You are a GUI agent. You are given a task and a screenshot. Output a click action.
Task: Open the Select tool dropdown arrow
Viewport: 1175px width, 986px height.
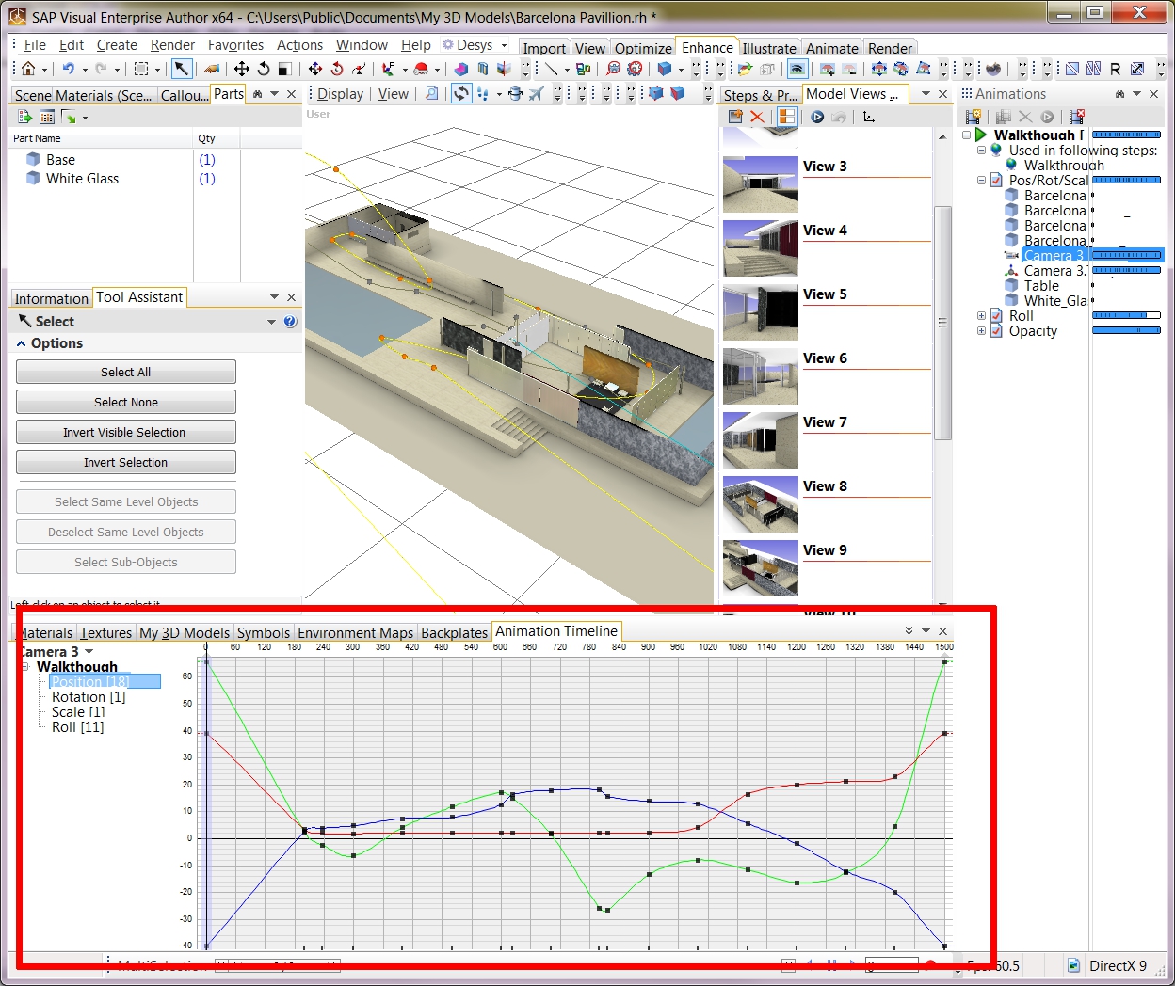pyautogui.click(x=271, y=322)
